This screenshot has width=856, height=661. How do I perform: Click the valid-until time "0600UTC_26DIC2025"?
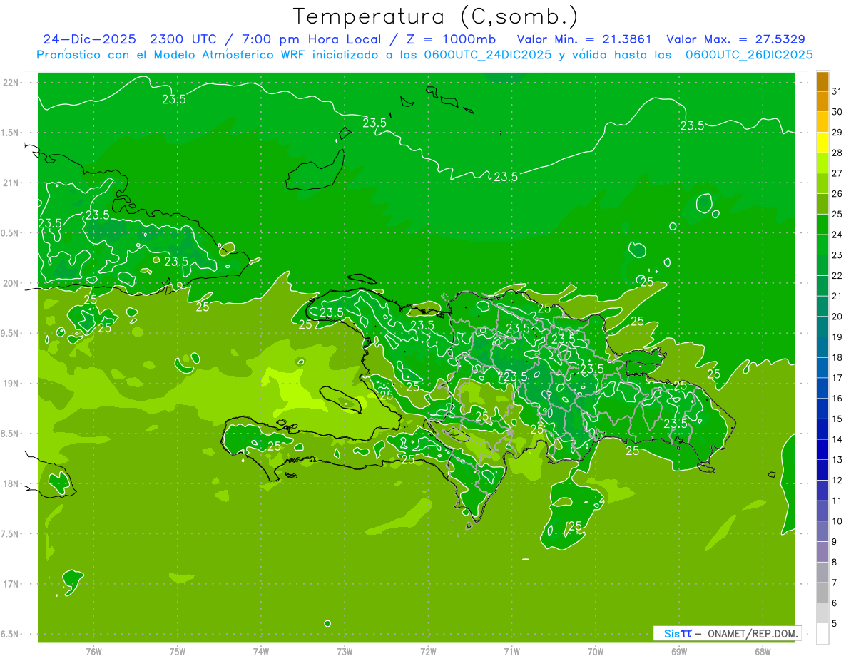749,55
